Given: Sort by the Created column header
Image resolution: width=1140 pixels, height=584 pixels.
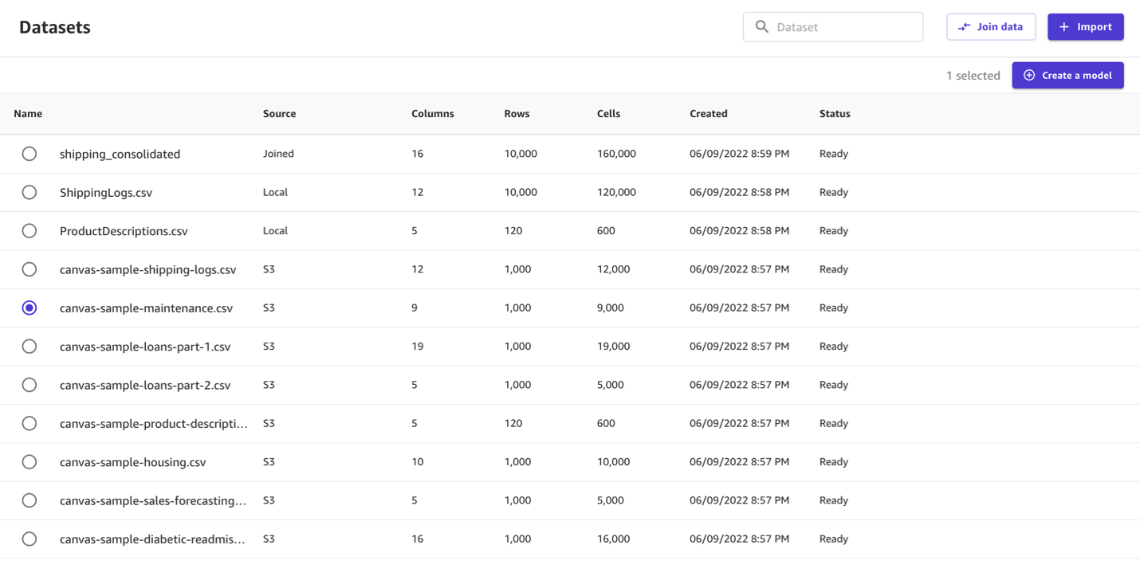Looking at the screenshot, I should pyautogui.click(x=708, y=114).
